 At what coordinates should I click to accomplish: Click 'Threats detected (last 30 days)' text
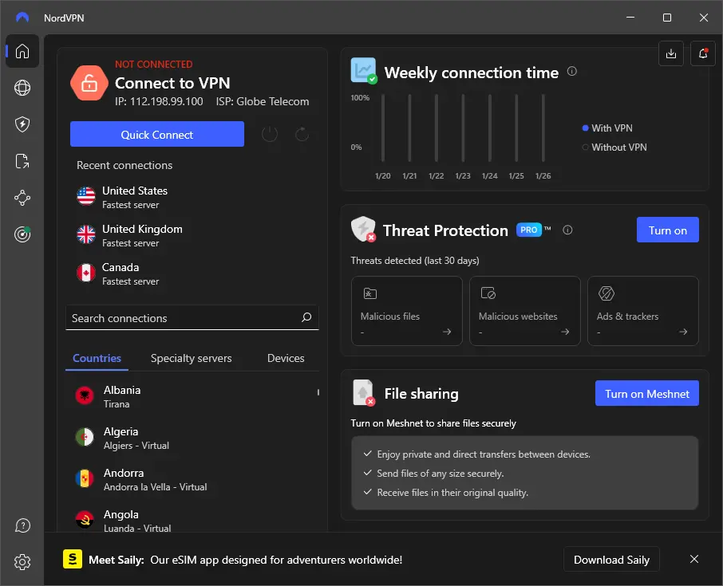click(x=414, y=261)
